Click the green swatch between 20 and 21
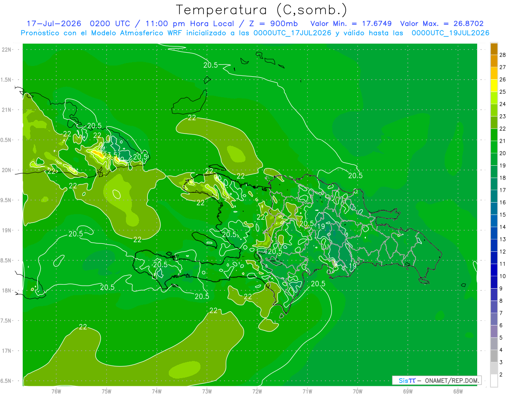This screenshot has height=397, width=514. 494,147
